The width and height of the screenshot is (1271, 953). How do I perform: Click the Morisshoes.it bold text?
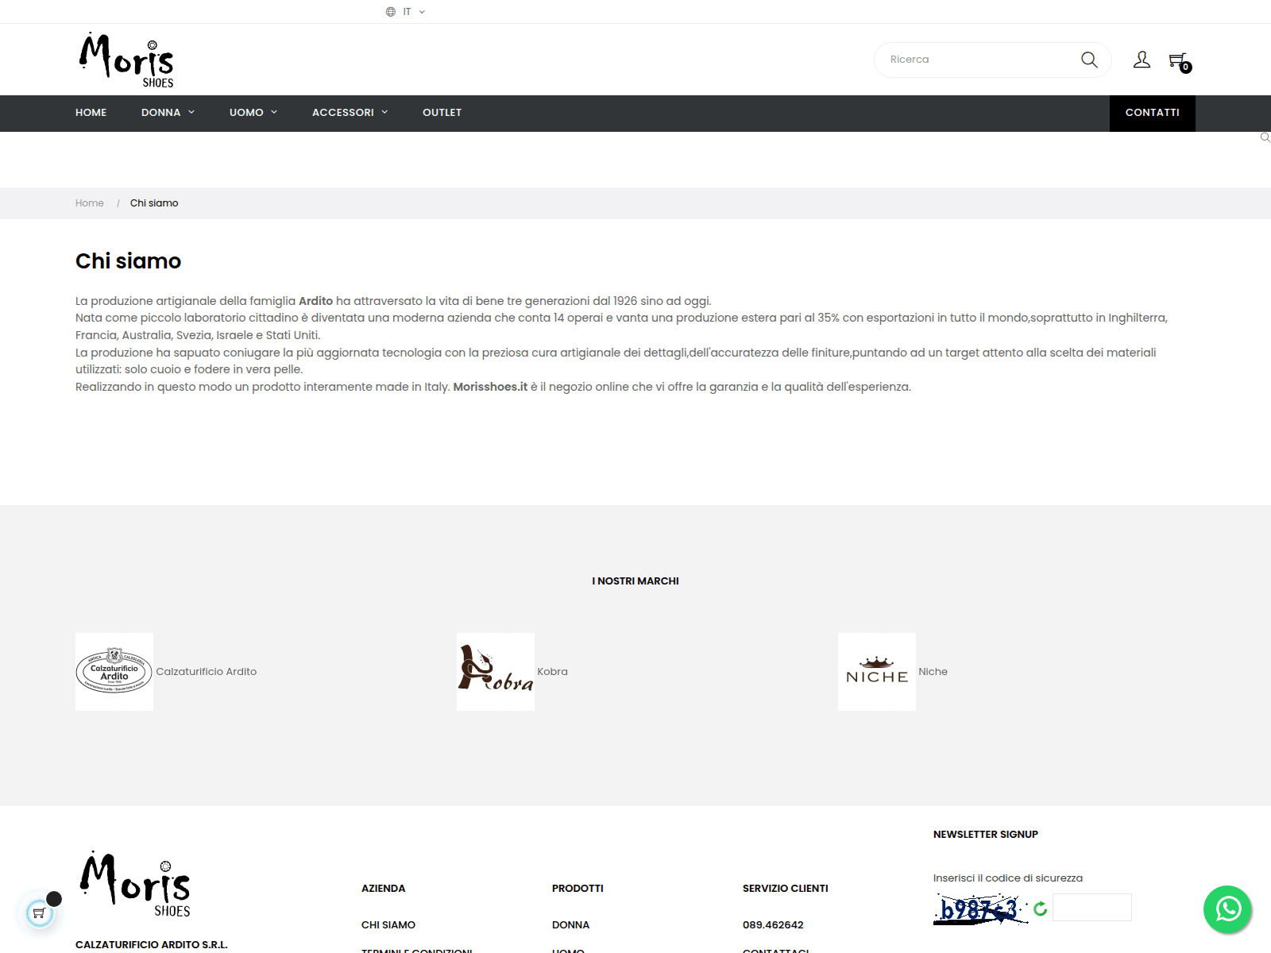pyautogui.click(x=490, y=387)
